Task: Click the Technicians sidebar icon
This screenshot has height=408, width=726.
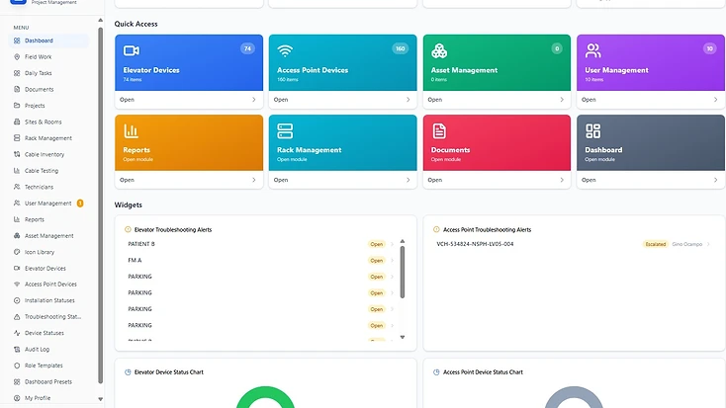Action: [17, 187]
